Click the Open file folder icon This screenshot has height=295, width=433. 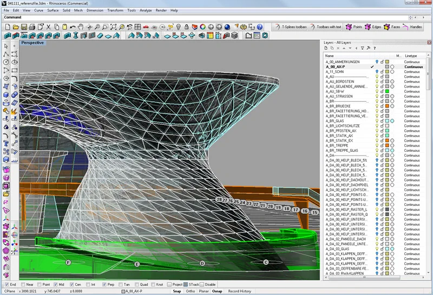coord(17,26)
